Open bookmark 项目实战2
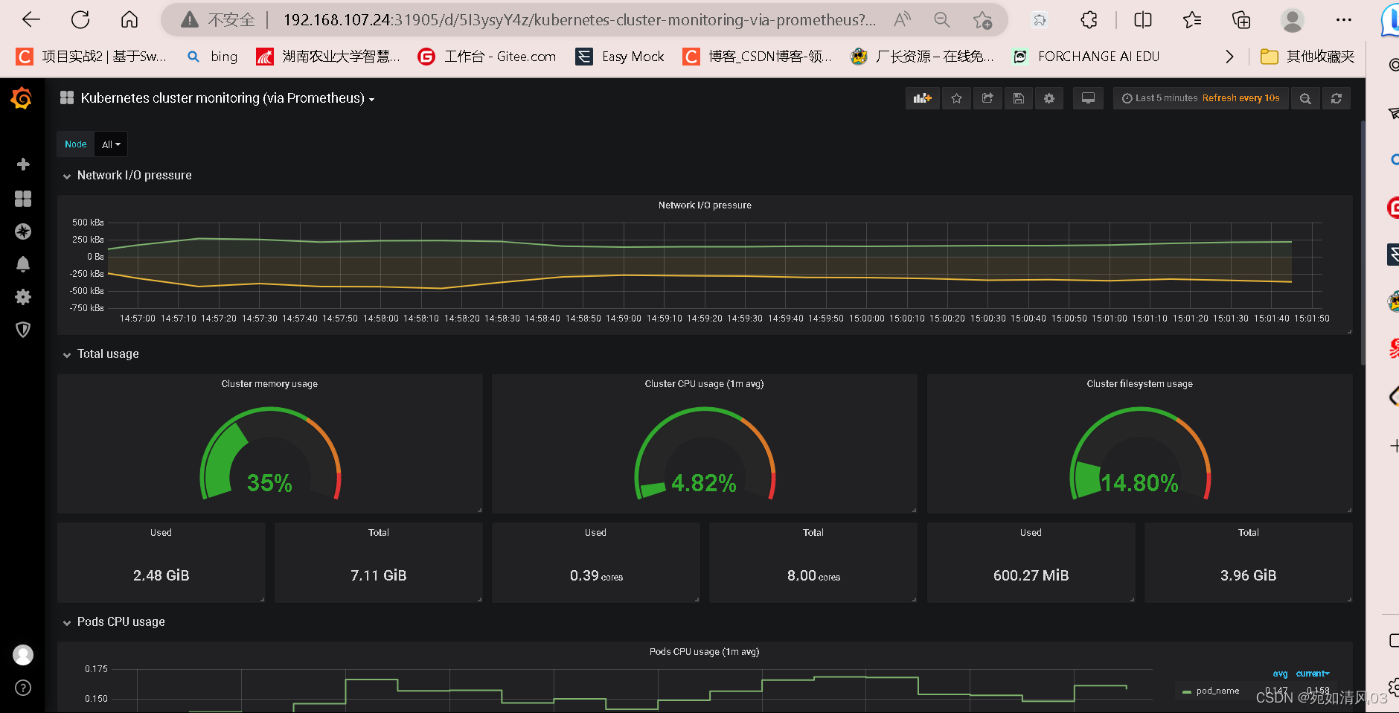Viewport: 1399px width, 713px height. [x=92, y=57]
